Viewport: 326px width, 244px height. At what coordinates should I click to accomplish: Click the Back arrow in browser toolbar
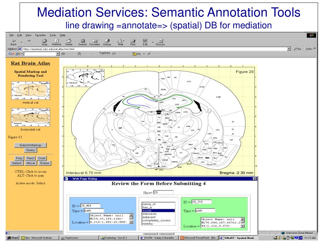click(14, 41)
